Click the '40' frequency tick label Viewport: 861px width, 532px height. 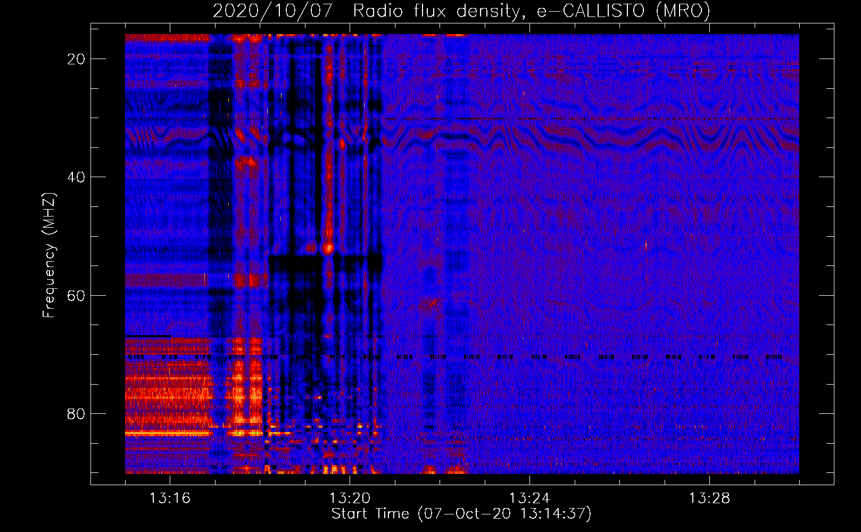(77, 177)
